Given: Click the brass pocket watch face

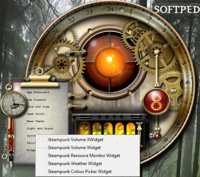Looking at the screenshot, I should click(x=14, y=104).
